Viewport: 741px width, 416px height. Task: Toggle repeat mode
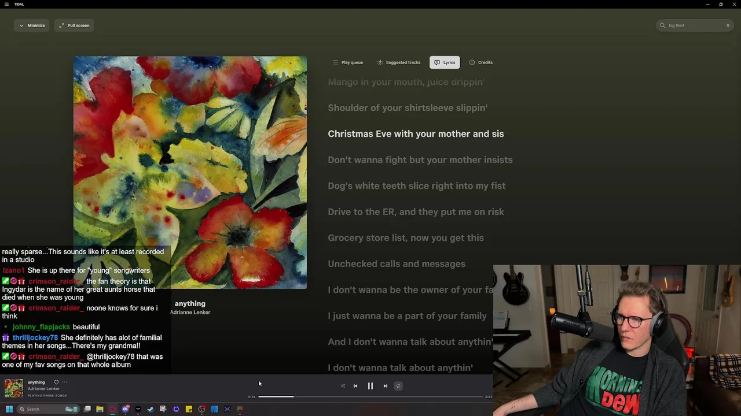coord(398,386)
